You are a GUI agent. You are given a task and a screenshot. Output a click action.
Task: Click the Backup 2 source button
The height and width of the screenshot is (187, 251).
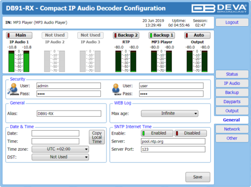click(126, 35)
